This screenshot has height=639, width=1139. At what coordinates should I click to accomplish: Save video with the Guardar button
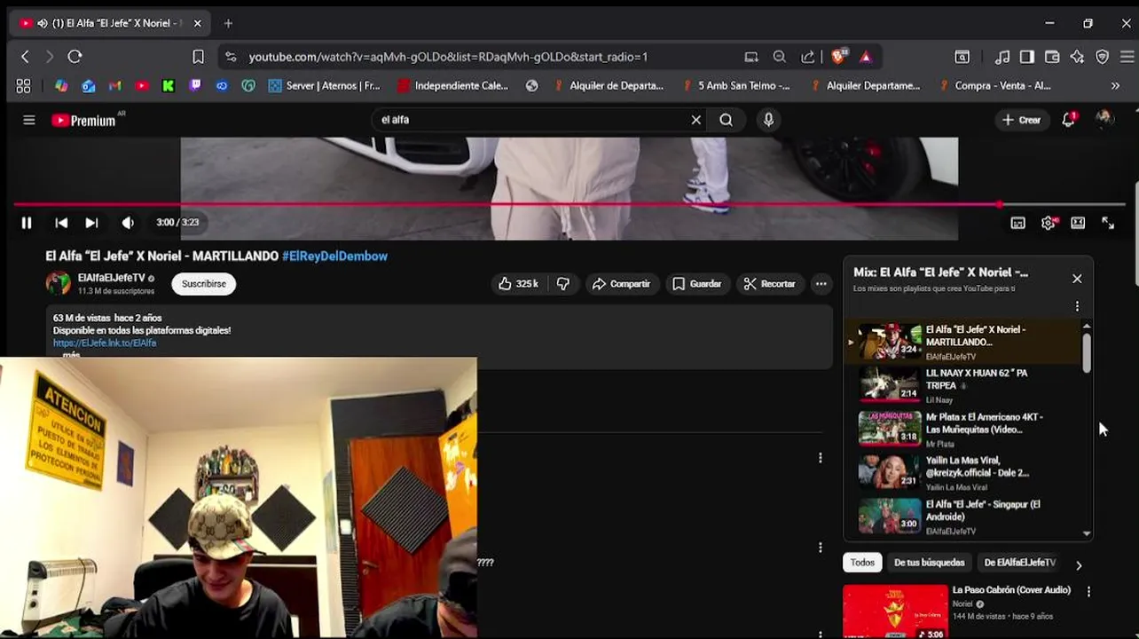pos(696,284)
